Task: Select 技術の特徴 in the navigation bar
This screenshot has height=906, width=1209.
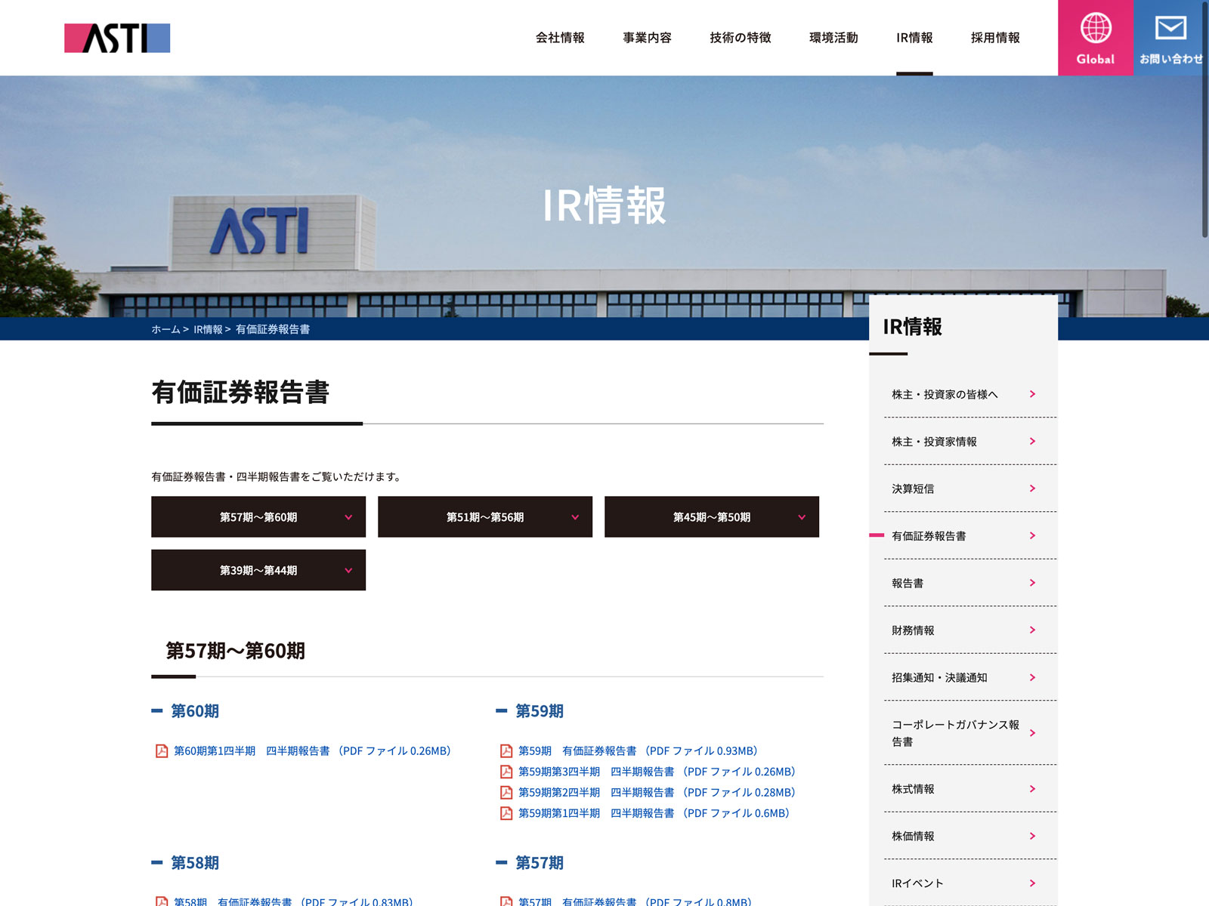Action: tap(740, 38)
